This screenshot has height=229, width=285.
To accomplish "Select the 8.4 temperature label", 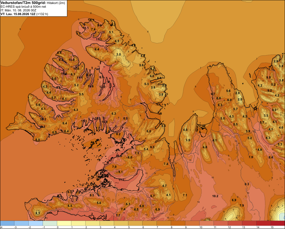I will point(271,157).
